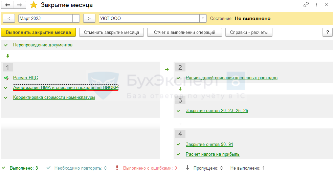Go to the previous month period
This screenshot has width=333, height=172.
click(x=8, y=18)
